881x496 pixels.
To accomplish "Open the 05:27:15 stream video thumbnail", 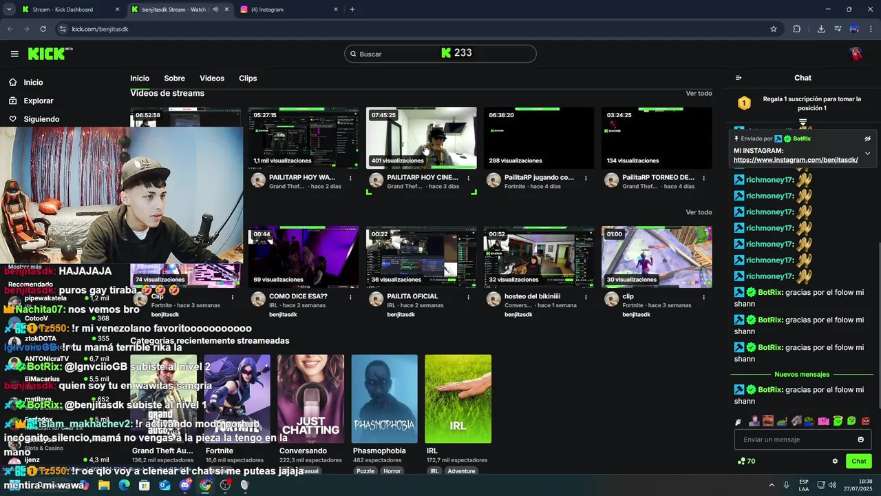I will [304, 138].
